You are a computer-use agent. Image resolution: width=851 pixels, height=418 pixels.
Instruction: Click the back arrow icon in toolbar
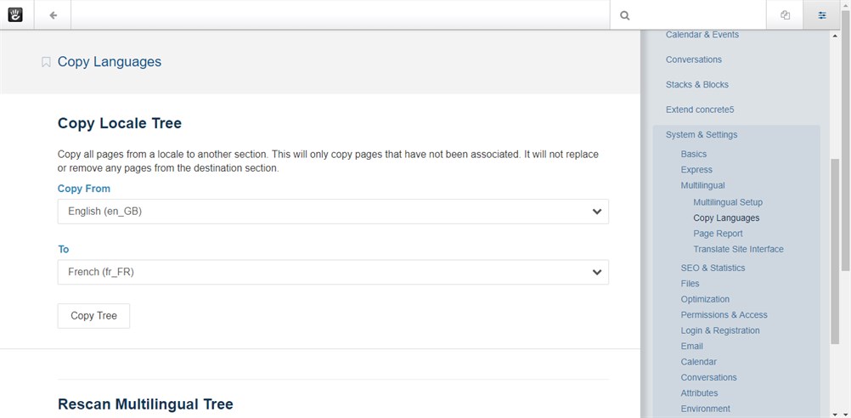[x=54, y=14]
